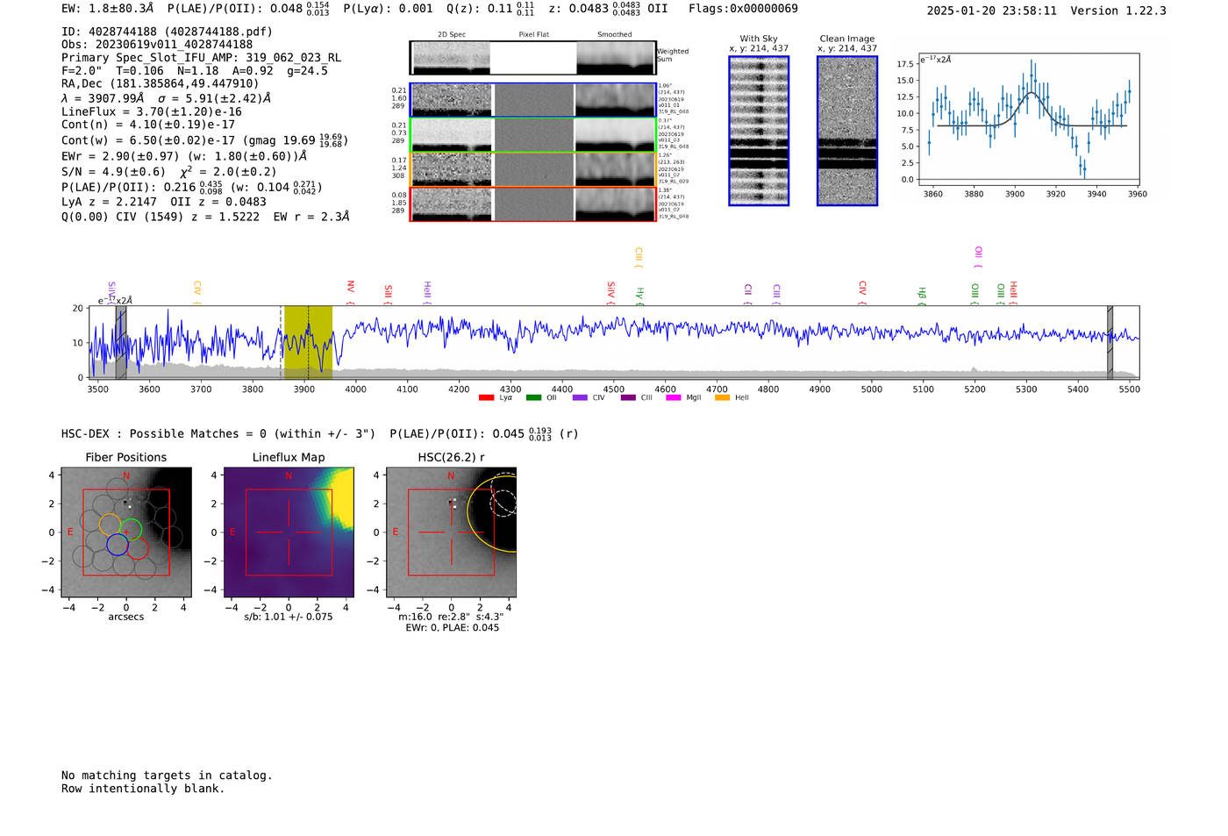Viewport: 1228px width, 836px height.
Task: Click the purple CIV legend swatch
Action: click(580, 398)
